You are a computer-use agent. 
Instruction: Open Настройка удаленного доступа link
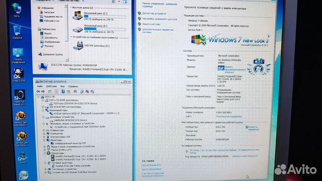[159, 19]
